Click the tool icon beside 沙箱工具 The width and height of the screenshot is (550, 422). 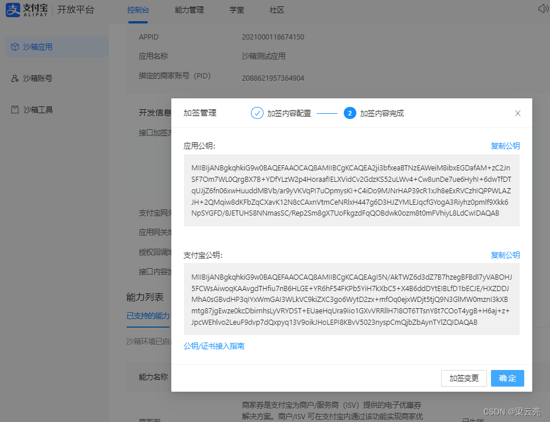pos(15,110)
